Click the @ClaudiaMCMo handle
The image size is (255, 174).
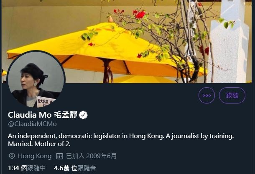pos(32,124)
